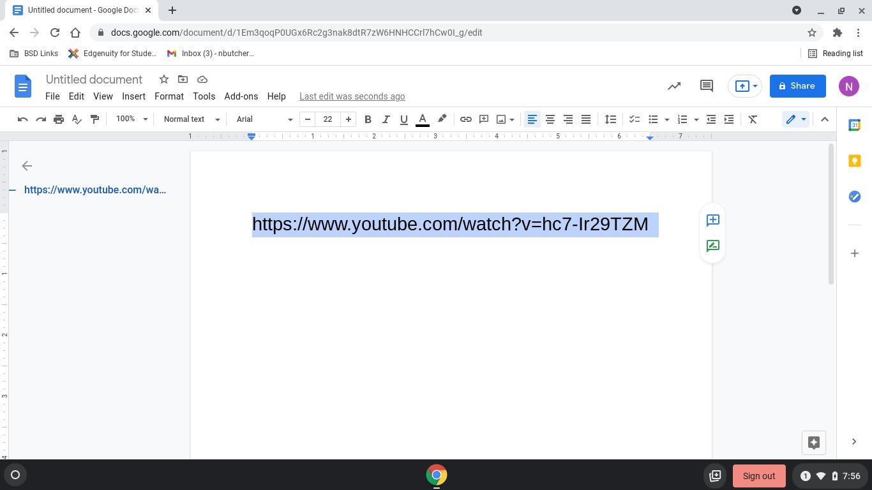The height and width of the screenshot is (490, 872).
Task: Print the document
Action: pyautogui.click(x=59, y=119)
